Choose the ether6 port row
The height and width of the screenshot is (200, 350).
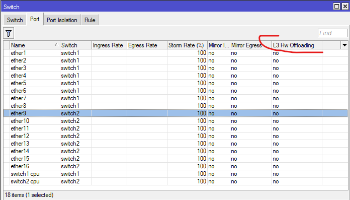tap(176, 91)
